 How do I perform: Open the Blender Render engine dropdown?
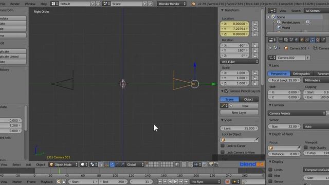point(172,4)
